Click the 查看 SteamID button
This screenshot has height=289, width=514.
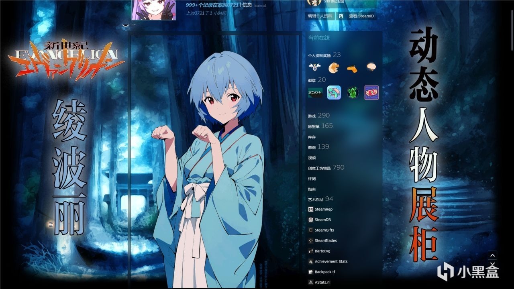pos(361,16)
